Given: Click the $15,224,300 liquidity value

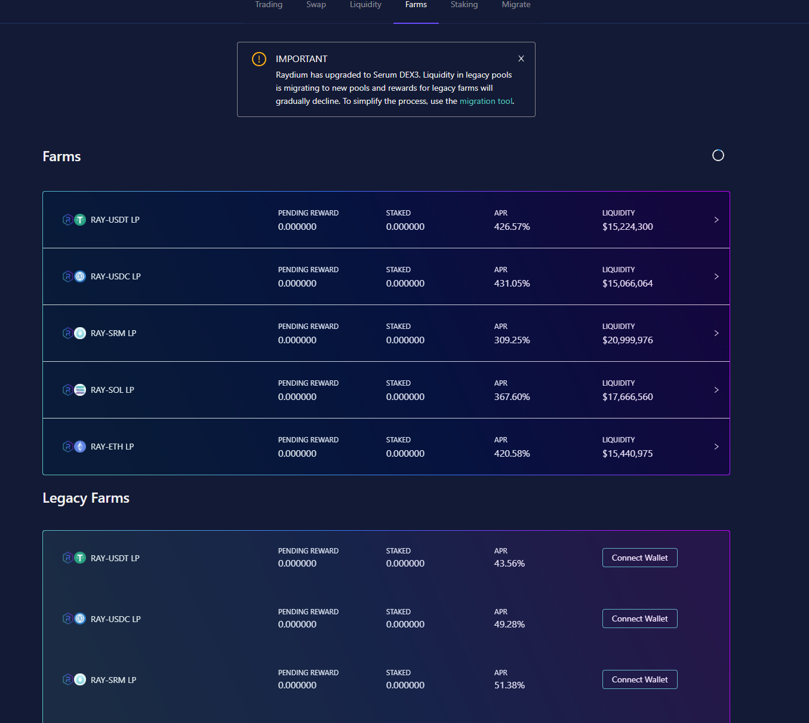Looking at the screenshot, I should point(627,227).
